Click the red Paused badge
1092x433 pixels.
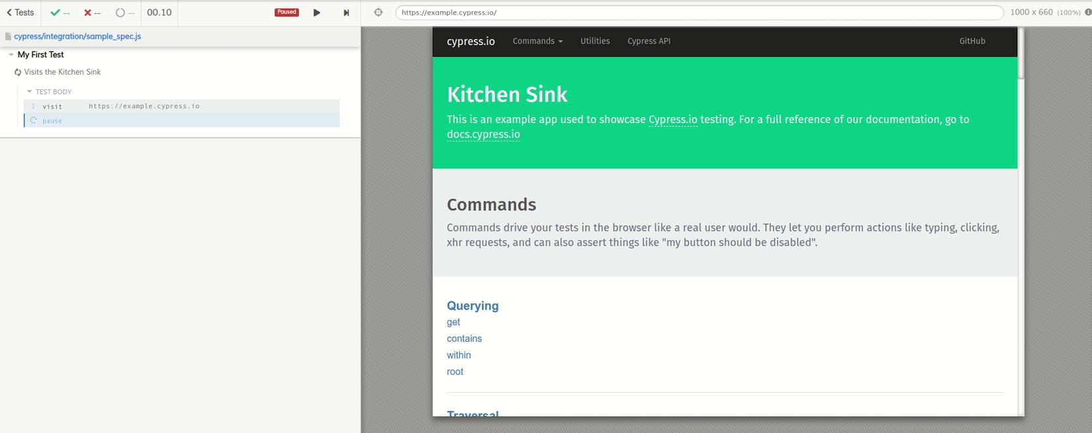[287, 12]
